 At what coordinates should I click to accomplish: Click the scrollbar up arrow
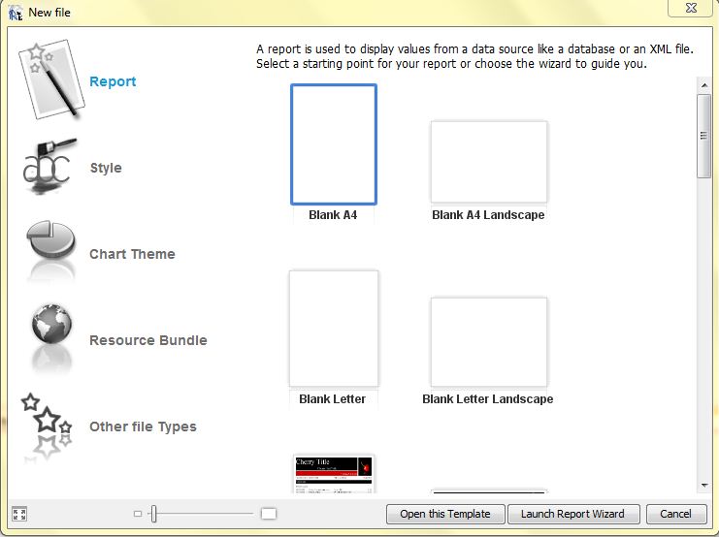(x=704, y=85)
